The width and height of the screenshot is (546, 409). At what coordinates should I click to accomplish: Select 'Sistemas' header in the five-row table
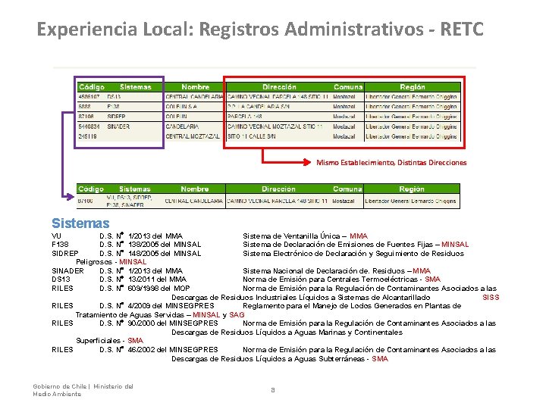136,87
